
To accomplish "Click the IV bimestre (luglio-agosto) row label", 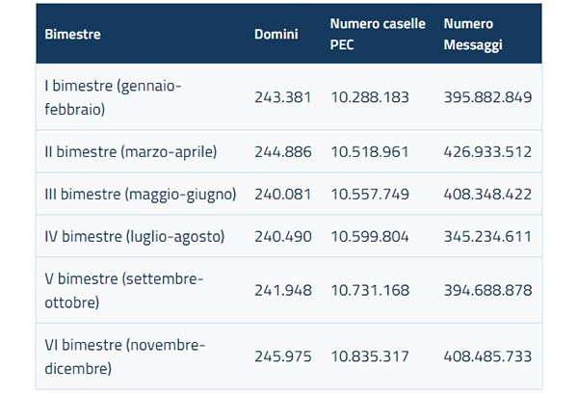I will (x=134, y=236).
